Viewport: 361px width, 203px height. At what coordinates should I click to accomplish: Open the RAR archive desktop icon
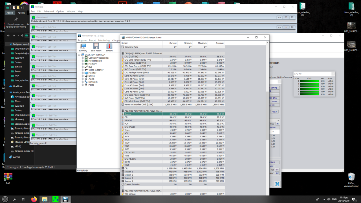pos(8,178)
